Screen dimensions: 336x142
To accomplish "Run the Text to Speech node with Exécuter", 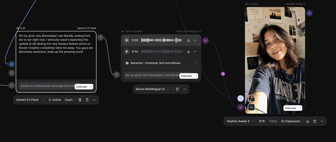I will 187,76.
